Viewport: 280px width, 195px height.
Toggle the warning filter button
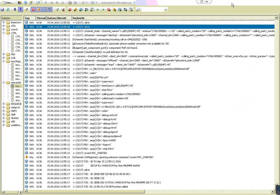pyautogui.click(x=39, y=10)
